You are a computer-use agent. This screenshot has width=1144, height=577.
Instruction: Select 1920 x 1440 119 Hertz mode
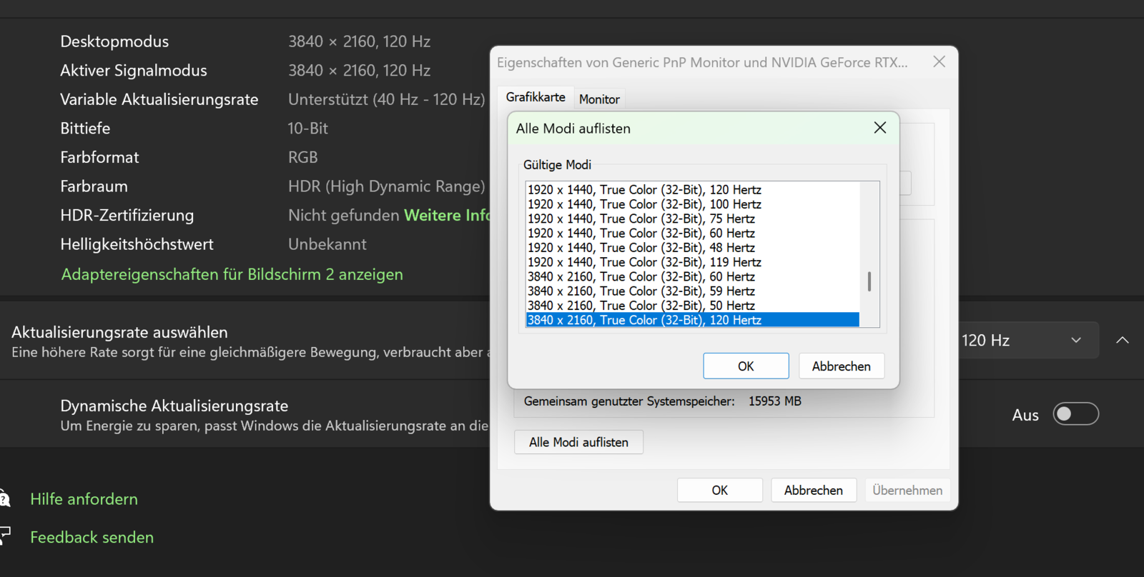(692, 262)
